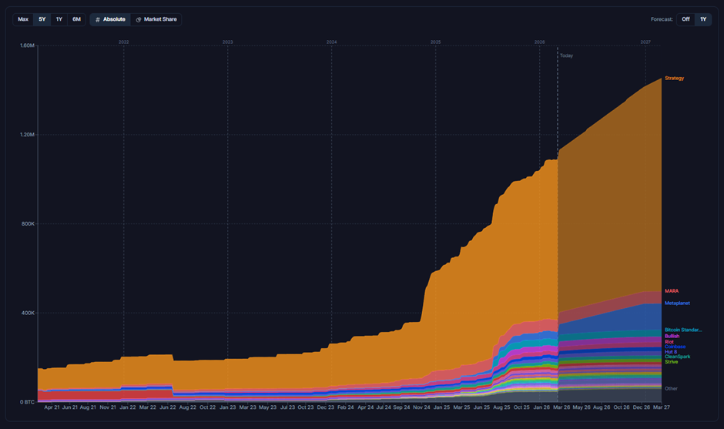
Task: Select the Coinbase legend label
Action: point(675,347)
